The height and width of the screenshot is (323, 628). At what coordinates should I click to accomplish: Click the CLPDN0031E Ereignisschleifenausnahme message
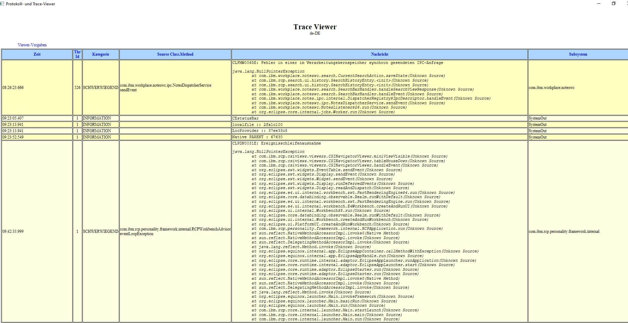click(x=277, y=143)
